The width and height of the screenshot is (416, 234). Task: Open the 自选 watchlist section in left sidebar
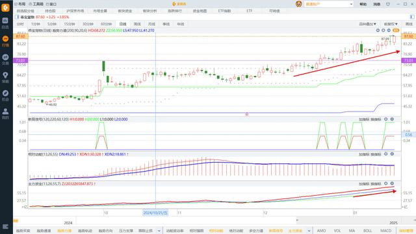point(5,23)
